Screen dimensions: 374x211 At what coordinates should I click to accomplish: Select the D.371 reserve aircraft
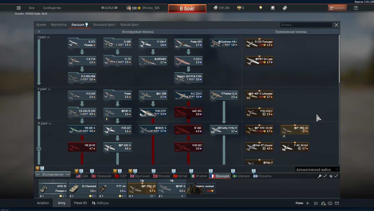[82, 43]
